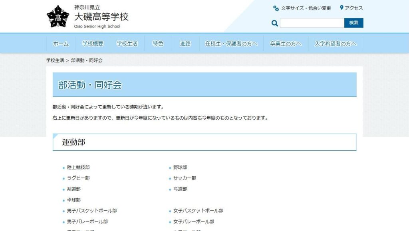Open the 女子バスケットボール部 link

pos(198,211)
